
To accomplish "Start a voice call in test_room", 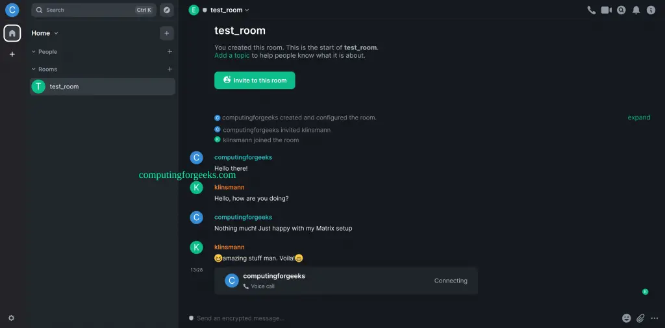I will click(x=591, y=10).
